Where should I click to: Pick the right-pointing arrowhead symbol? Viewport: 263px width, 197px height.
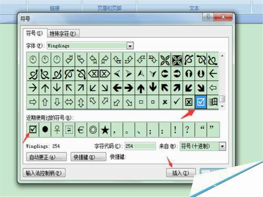(129, 74)
